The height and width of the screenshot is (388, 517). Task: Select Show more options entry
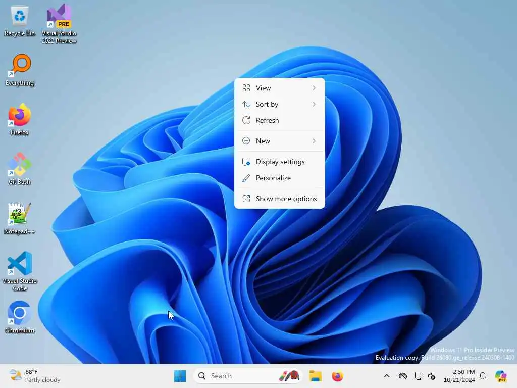(280, 199)
